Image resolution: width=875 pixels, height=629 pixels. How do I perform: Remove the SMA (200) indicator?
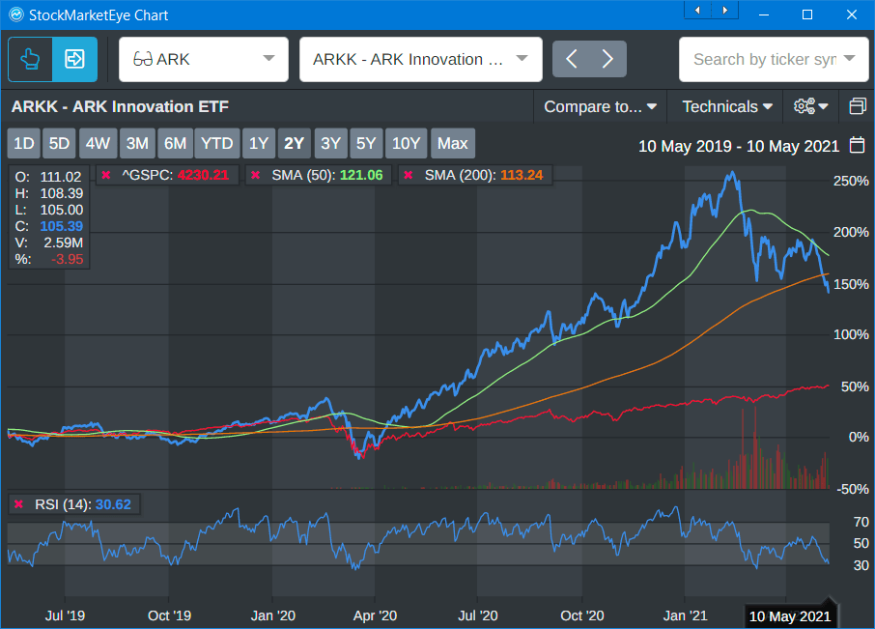(x=408, y=175)
